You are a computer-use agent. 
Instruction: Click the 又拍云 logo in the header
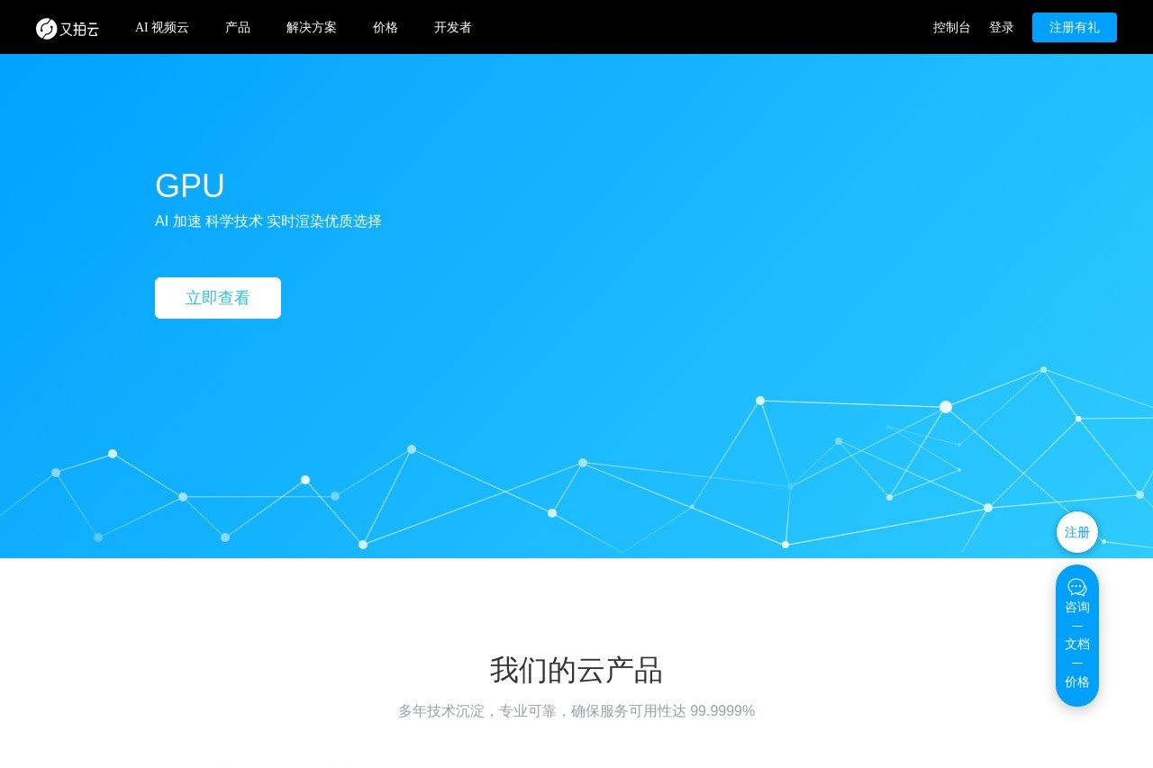tap(68, 29)
